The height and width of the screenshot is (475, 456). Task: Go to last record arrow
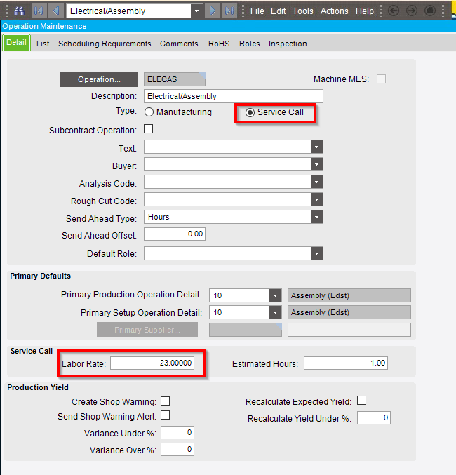click(229, 11)
